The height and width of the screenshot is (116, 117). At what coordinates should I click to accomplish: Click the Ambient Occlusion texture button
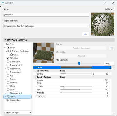[x=81, y=48]
